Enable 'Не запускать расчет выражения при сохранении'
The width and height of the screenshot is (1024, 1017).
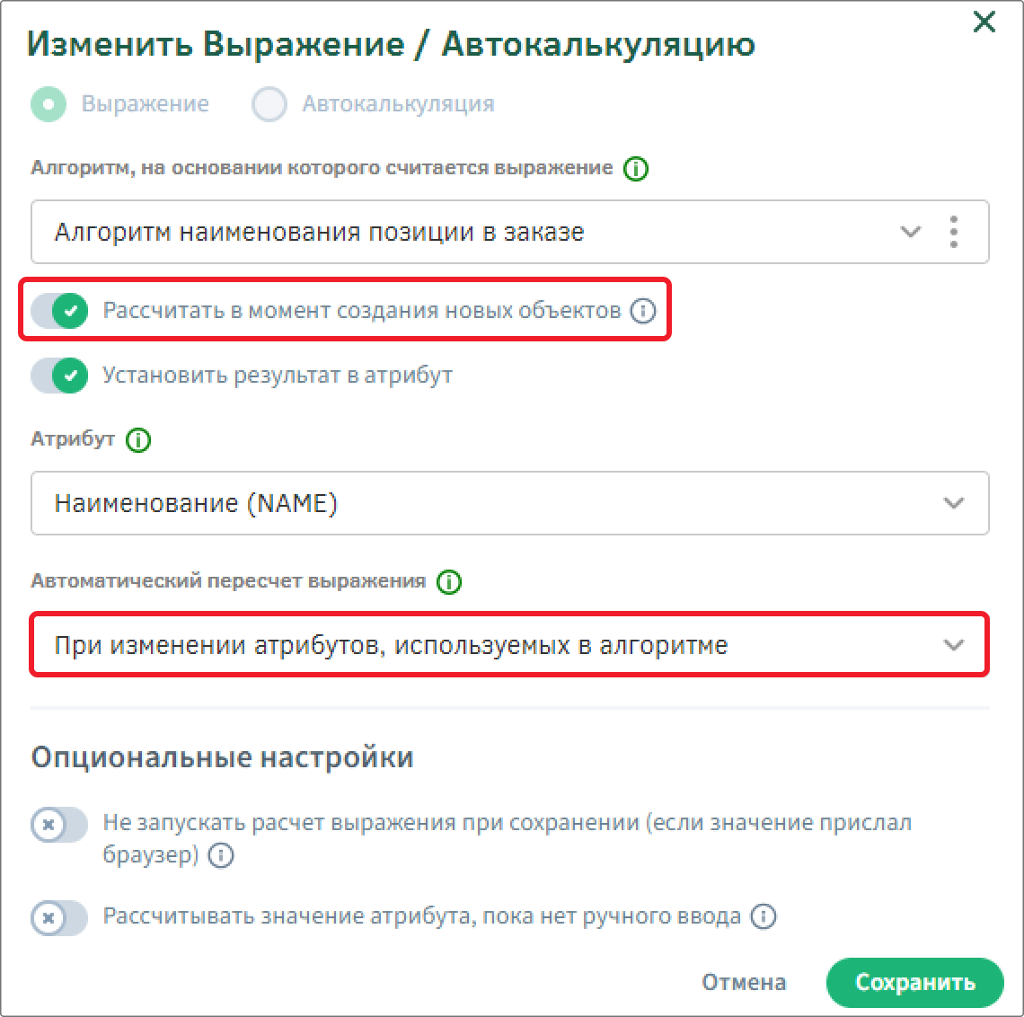[59, 825]
